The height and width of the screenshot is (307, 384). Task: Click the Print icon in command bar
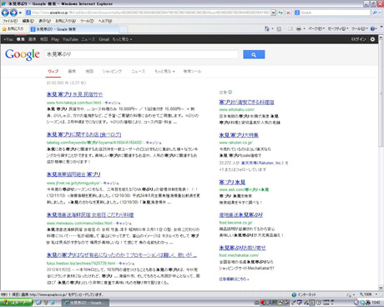click(x=299, y=28)
